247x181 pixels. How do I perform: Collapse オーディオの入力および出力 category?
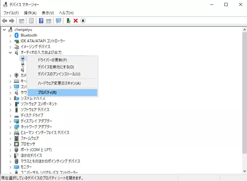coord(10,53)
